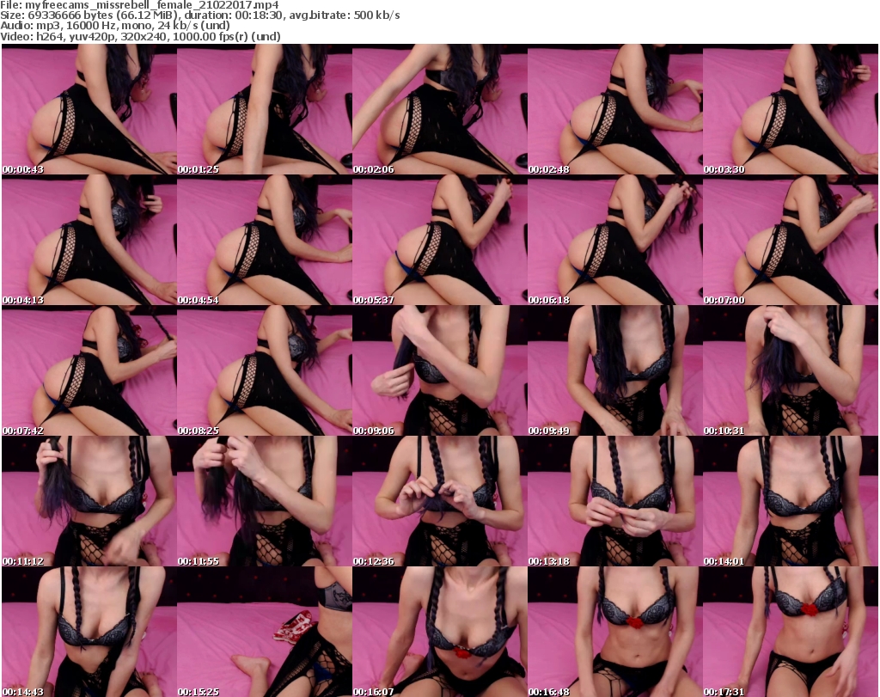Click the frame labeled 00:14:43
The image size is (880, 697).
(89, 632)
